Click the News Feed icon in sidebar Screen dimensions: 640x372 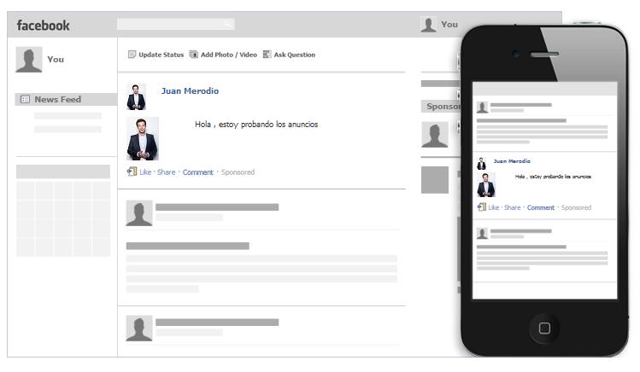pos(25,100)
